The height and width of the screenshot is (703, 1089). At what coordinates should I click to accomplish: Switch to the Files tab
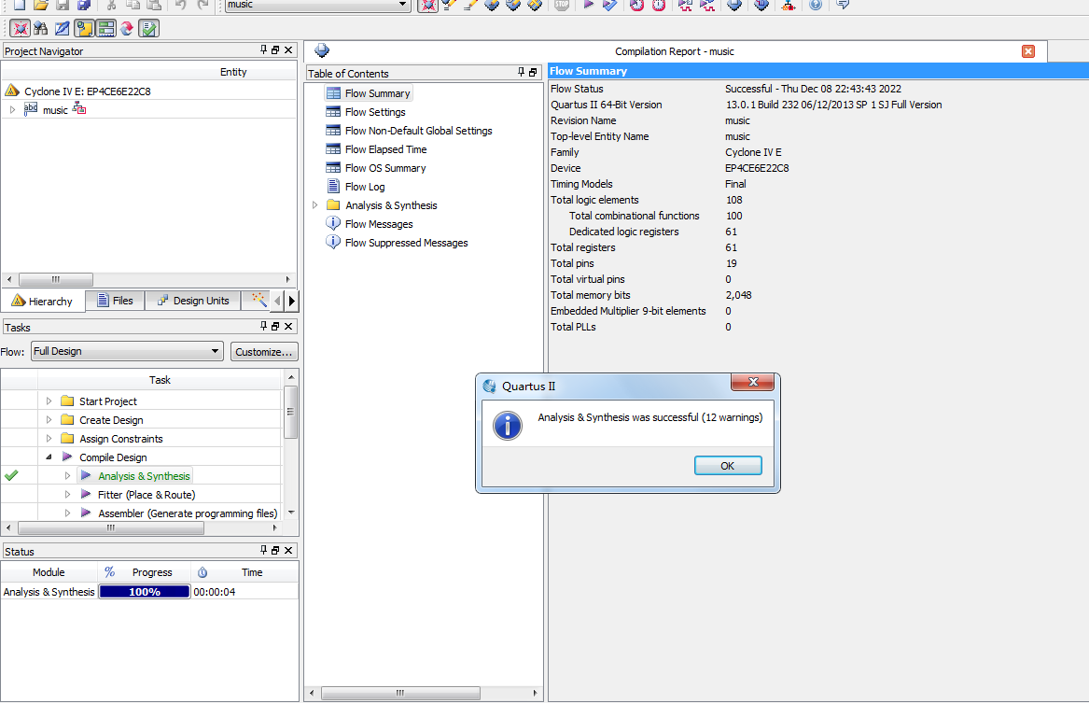tap(115, 301)
